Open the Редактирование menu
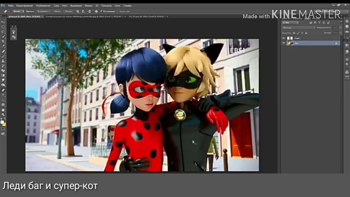 pyautogui.click(x=25, y=5)
